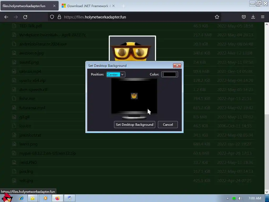
Task: Open the cabsux.mp4 file link
Action: (30, 71)
